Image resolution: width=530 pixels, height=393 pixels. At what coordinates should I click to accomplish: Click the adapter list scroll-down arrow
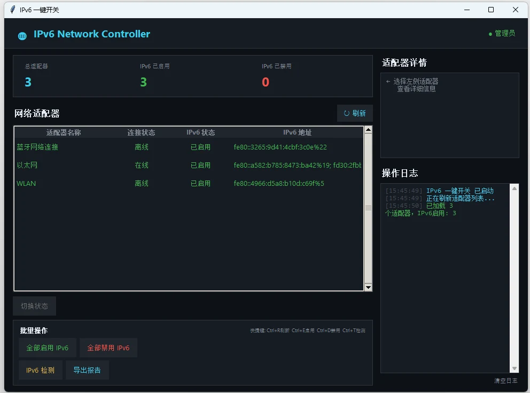(x=368, y=287)
